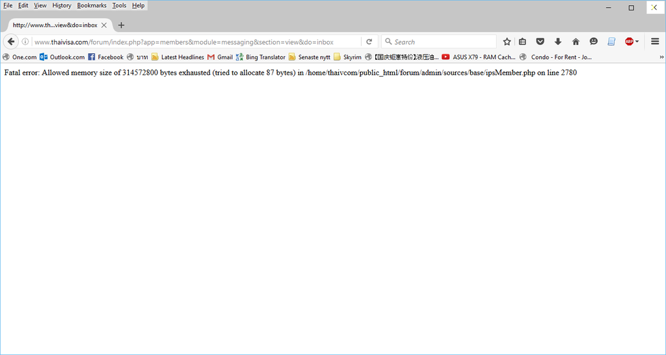Click the thaivisa URL address field
The image size is (666, 355).
pos(195,42)
